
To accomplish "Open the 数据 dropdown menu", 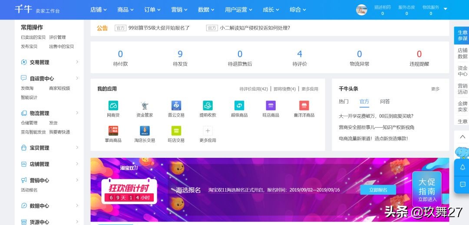I will pos(206,10).
